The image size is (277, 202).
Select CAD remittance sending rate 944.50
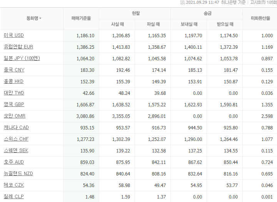click(195, 128)
